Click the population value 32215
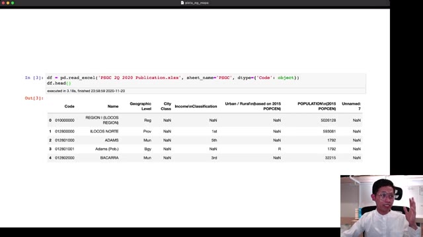 (330, 158)
